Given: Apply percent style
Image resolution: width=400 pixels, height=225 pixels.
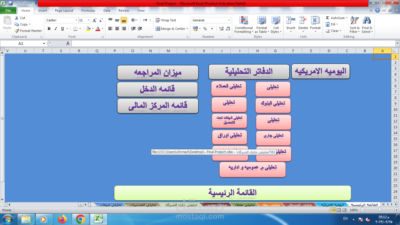Looking at the screenshot, I should pyautogui.click(x=205, y=29).
